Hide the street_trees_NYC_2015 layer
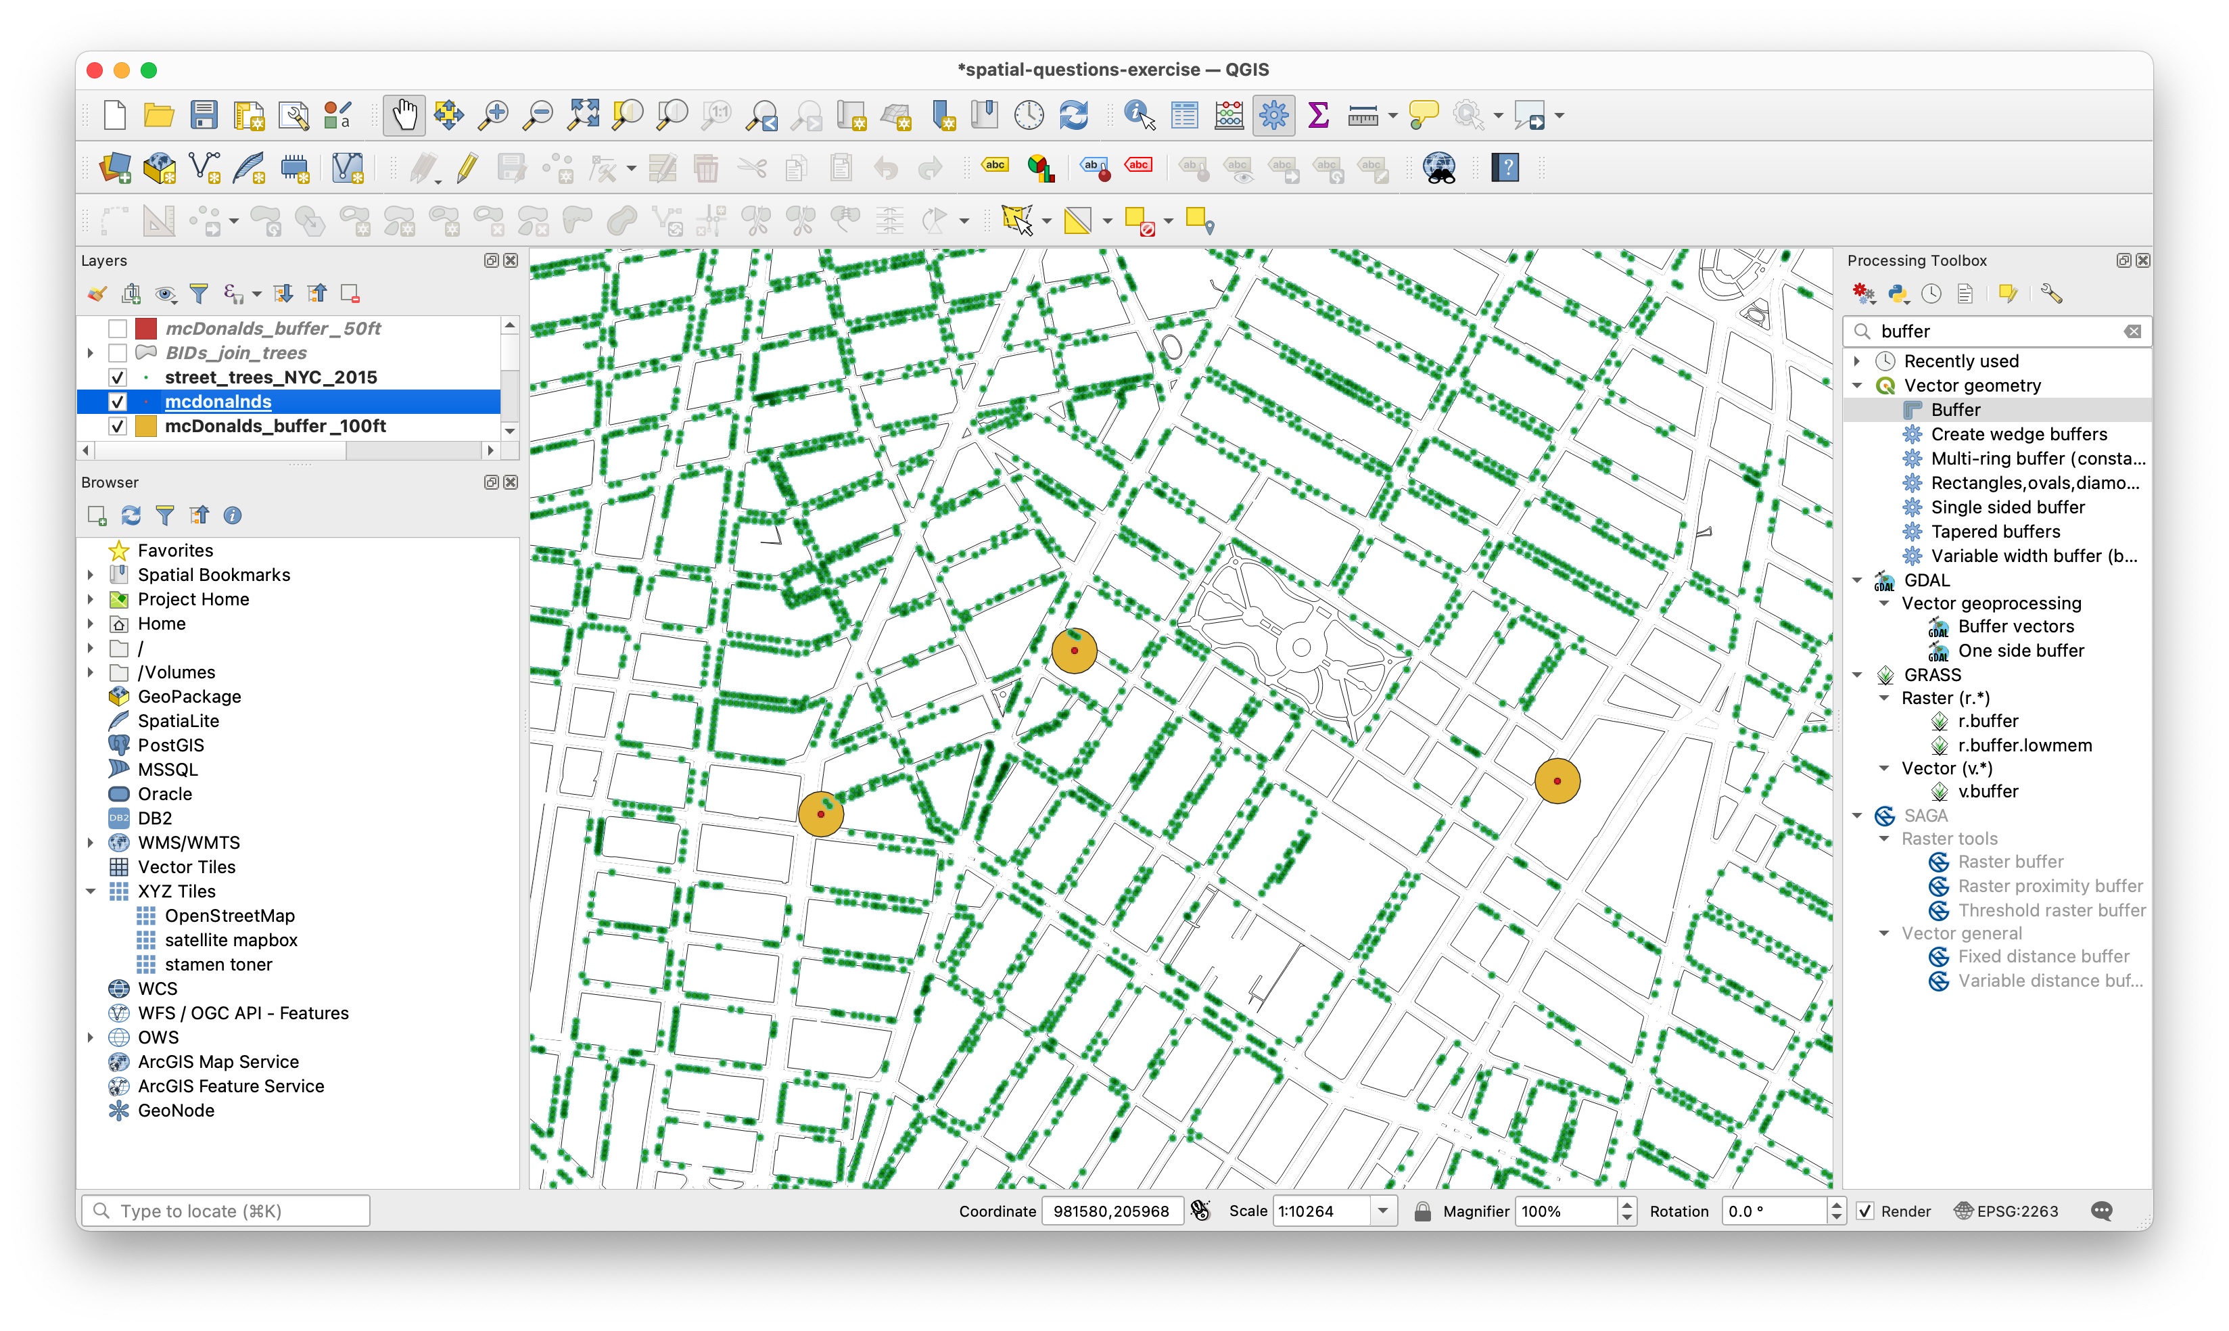The height and width of the screenshot is (1331, 2229). [x=118, y=377]
